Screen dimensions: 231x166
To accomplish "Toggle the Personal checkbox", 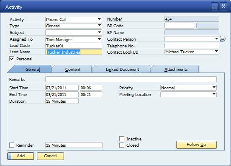I will click(x=12, y=59).
